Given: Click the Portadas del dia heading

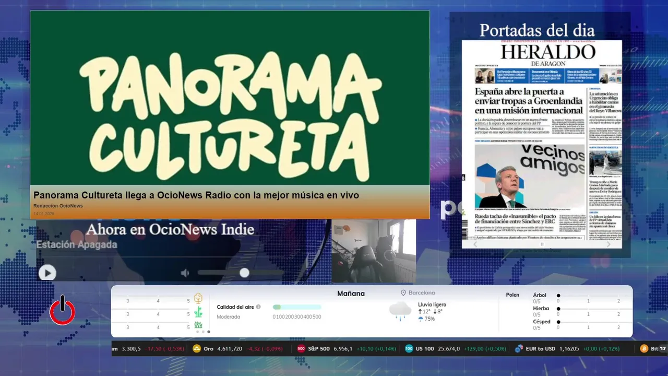Looking at the screenshot, I should pyautogui.click(x=537, y=30).
